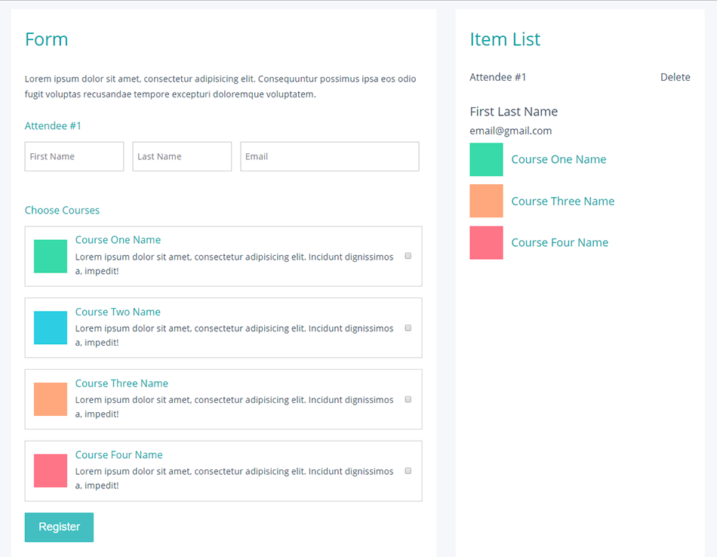Click the green square in the Item List
The image size is (717, 557).
pyautogui.click(x=486, y=159)
